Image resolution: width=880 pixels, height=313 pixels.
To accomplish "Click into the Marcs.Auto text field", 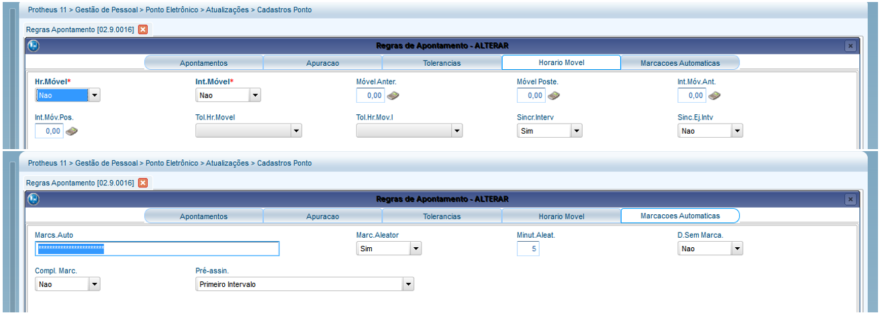I will coord(157,249).
